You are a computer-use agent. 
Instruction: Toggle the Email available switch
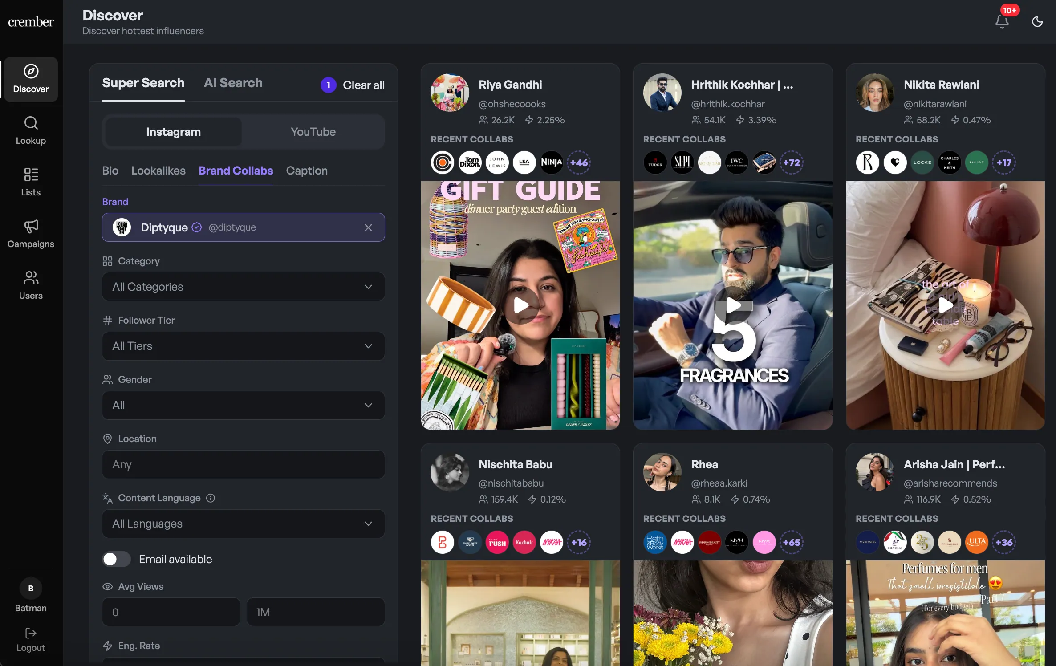click(116, 559)
